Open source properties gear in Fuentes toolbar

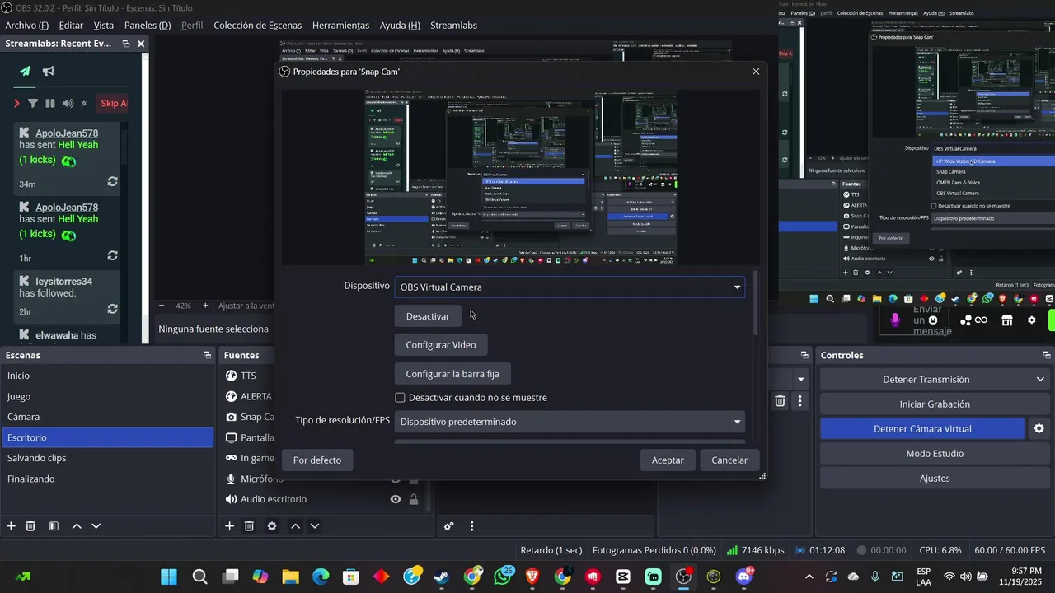point(272,525)
